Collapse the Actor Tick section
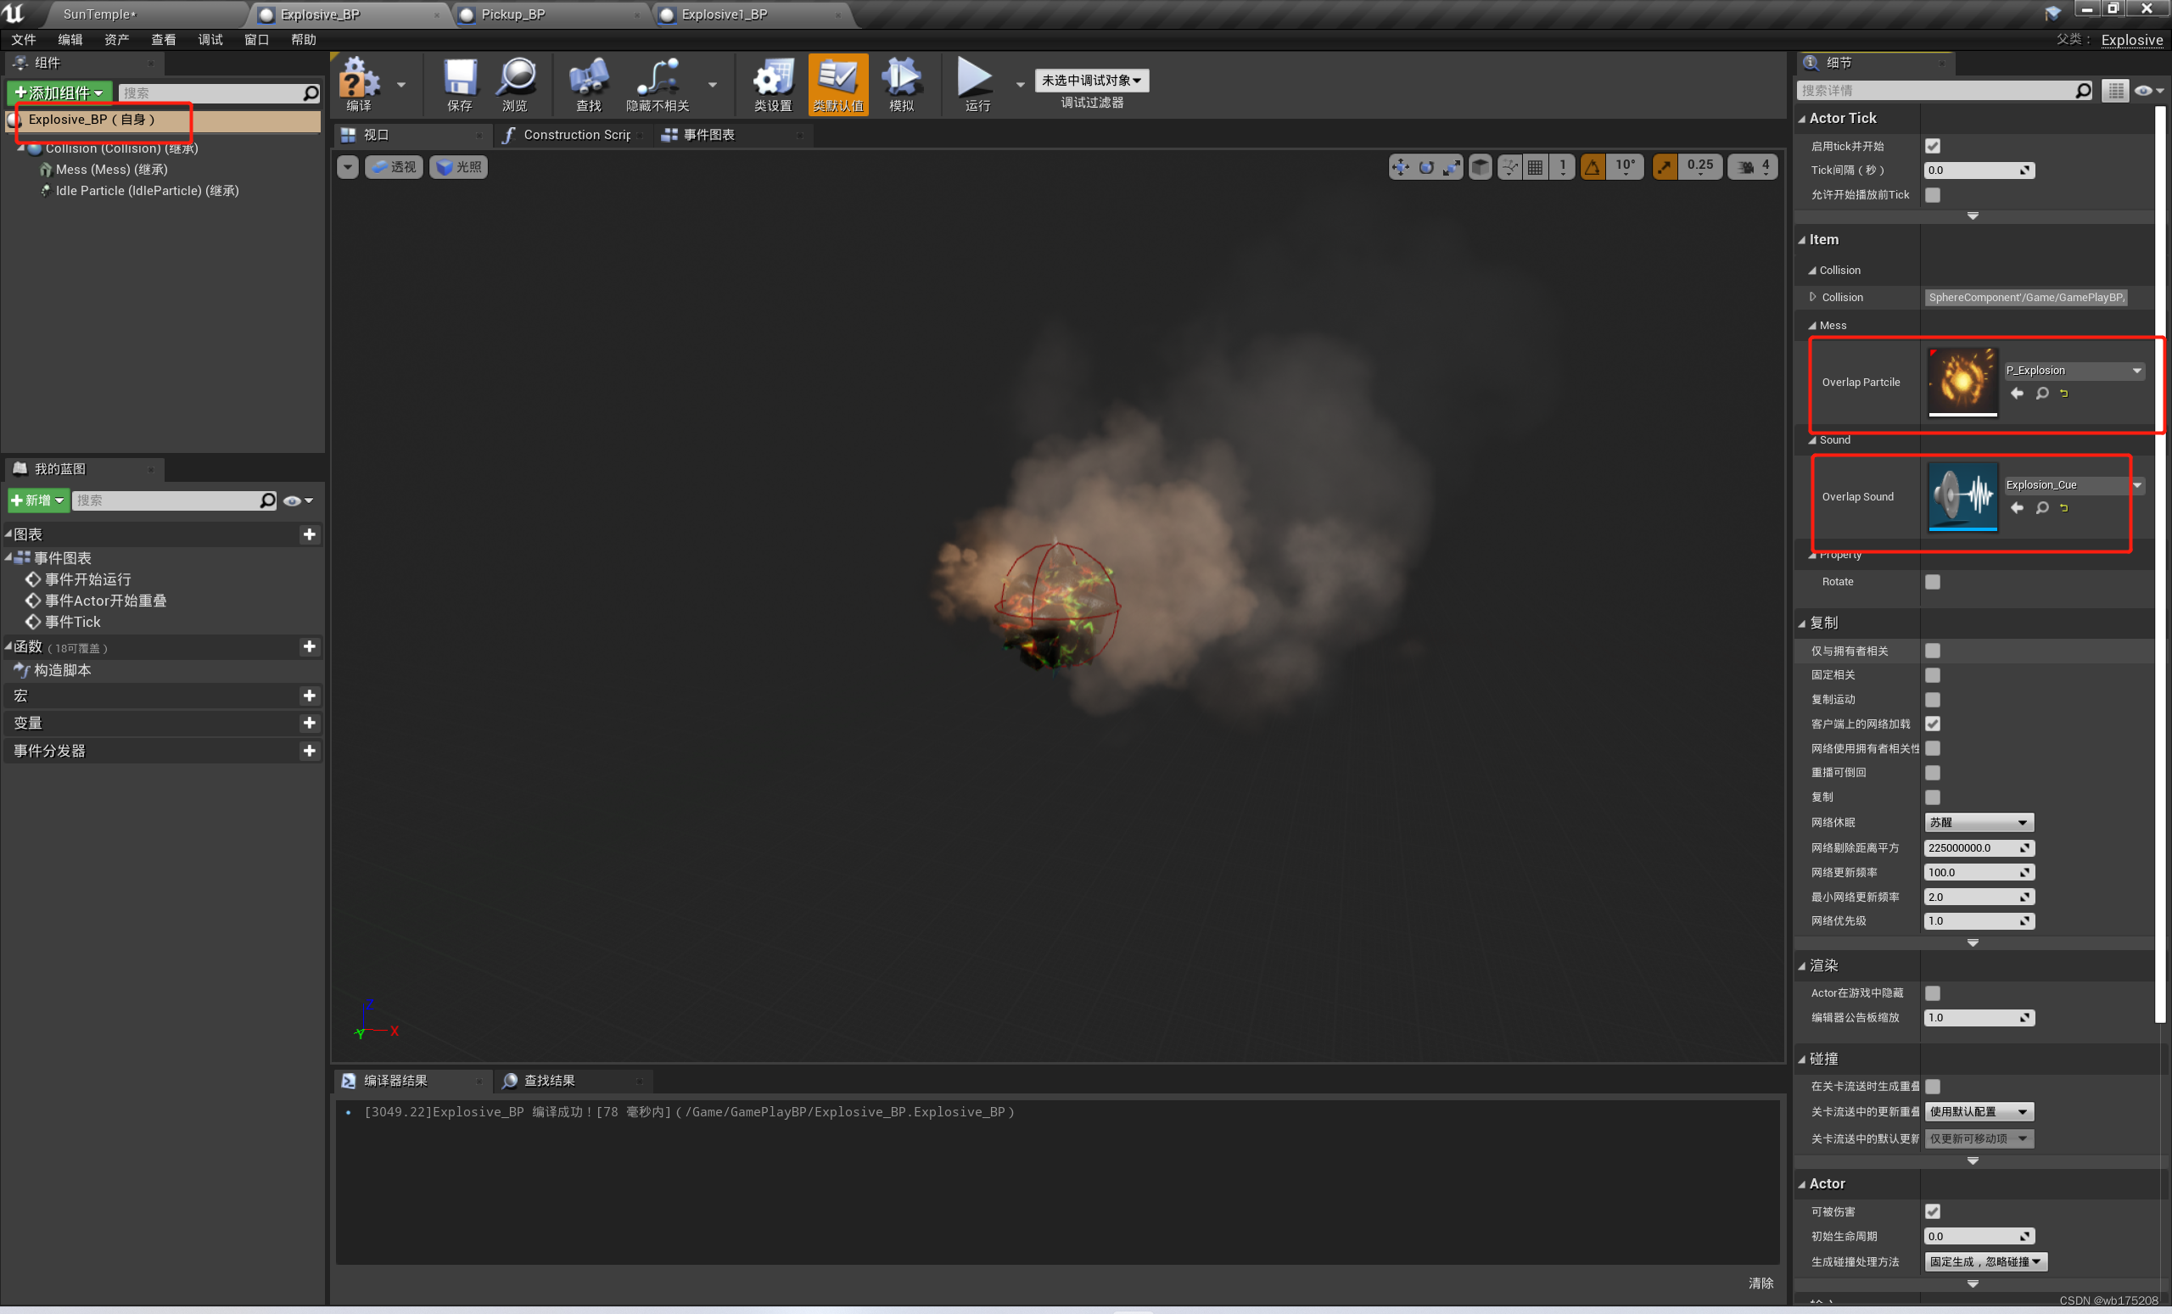This screenshot has width=2172, height=1314. [1802, 119]
